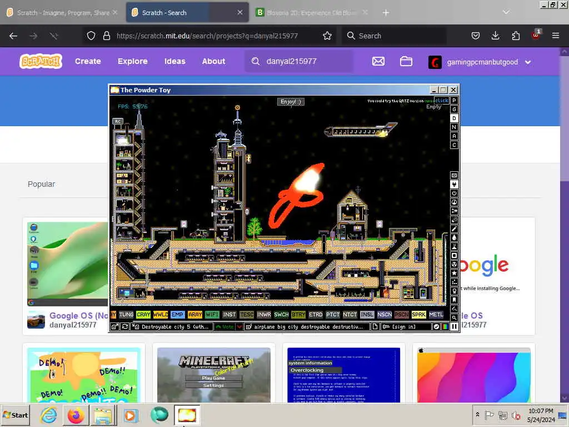569x427 pixels.
Task: Switch to the Blooona 2D tab
Action: (x=311, y=13)
